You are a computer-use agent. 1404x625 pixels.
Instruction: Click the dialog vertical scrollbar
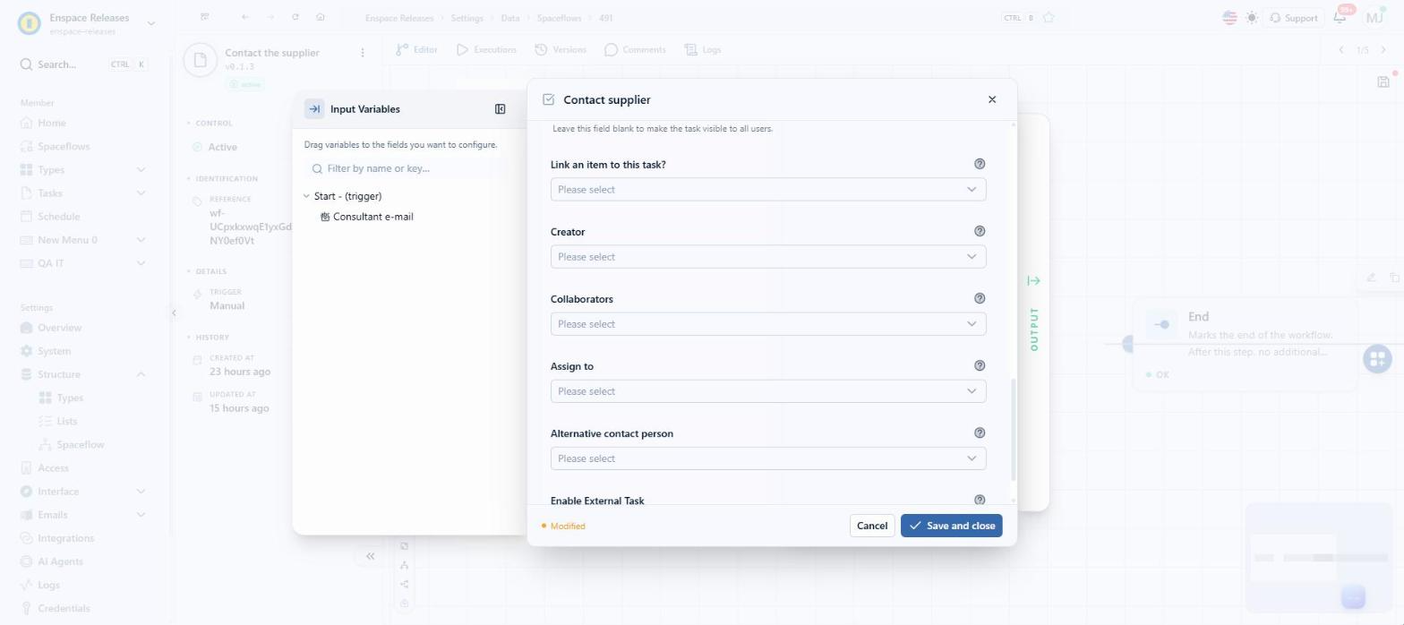1014,430
